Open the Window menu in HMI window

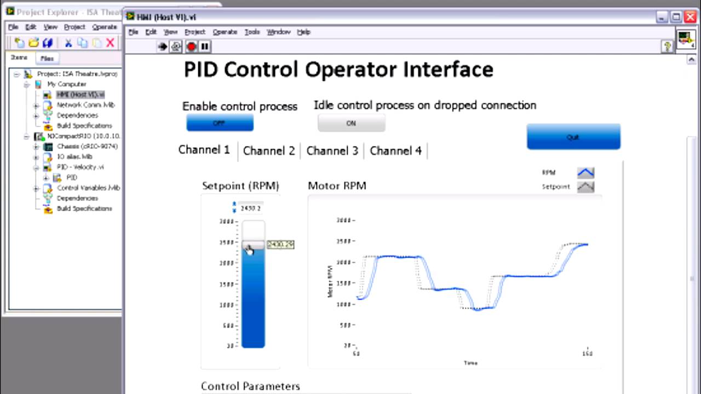click(x=278, y=32)
